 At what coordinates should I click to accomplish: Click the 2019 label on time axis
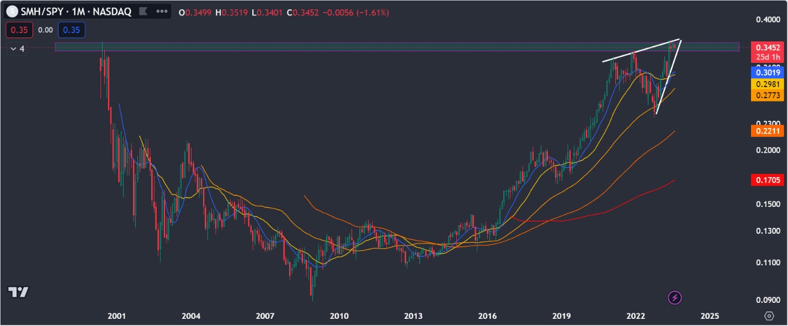point(561,317)
